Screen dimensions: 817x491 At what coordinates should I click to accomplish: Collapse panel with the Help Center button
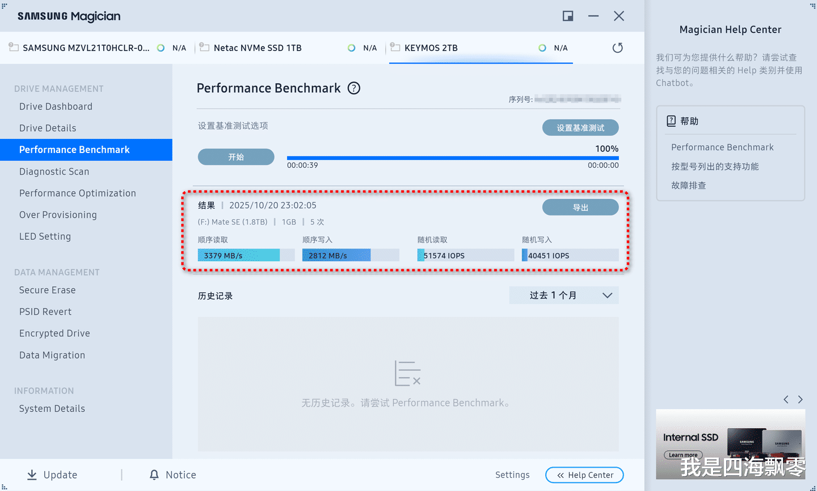pyautogui.click(x=584, y=475)
